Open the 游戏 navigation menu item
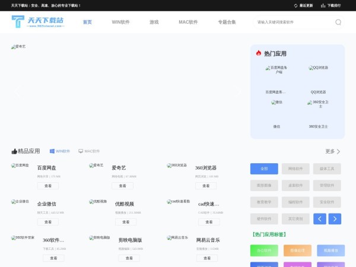The width and height of the screenshot is (356, 267). coord(154,22)
